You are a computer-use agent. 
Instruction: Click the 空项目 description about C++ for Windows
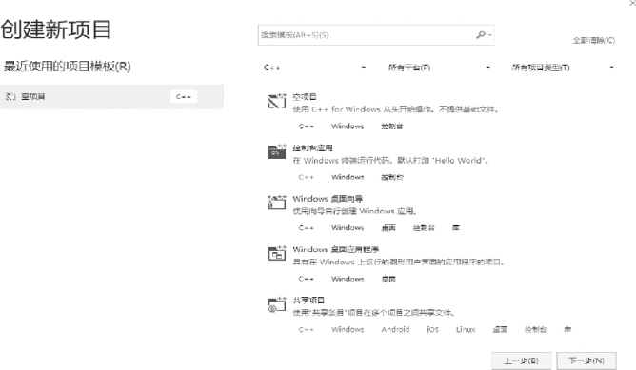click(395, 109)
